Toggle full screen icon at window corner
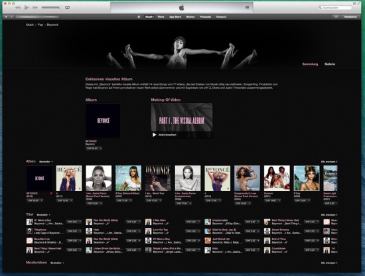The height and width of the screenshot is (276, 365). [359, 3]
